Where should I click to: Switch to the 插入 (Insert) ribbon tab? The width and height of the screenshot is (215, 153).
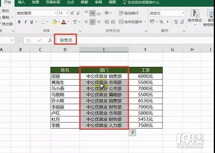point(21,2)
